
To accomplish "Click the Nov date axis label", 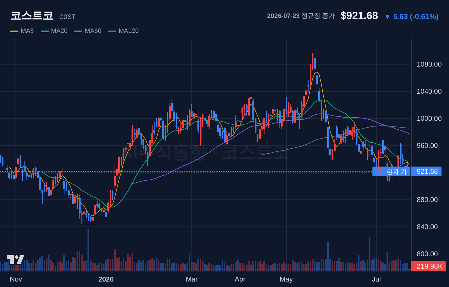I will [16, 279].
